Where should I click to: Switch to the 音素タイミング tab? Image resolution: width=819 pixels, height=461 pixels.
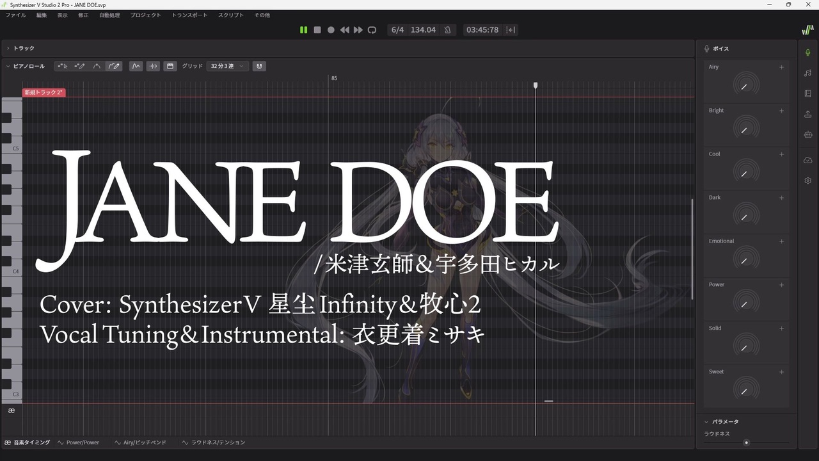pos(27,442)
